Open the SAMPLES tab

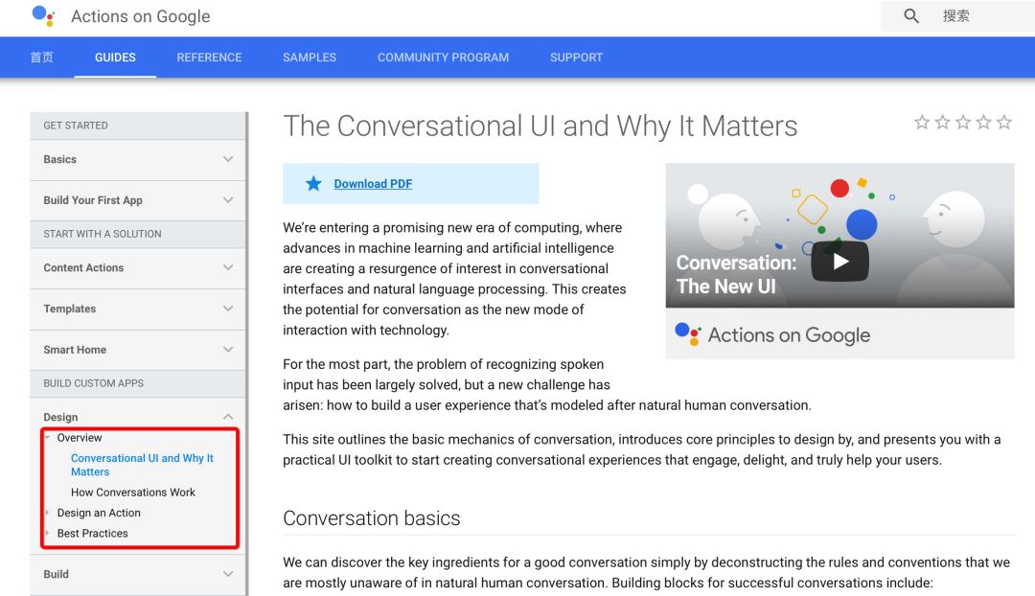[310, 57]
